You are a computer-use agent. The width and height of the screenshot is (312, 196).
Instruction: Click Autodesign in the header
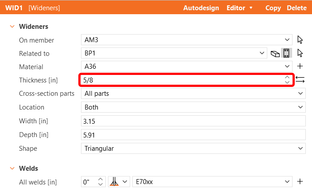pyautogui.click(x=201, y=8)
